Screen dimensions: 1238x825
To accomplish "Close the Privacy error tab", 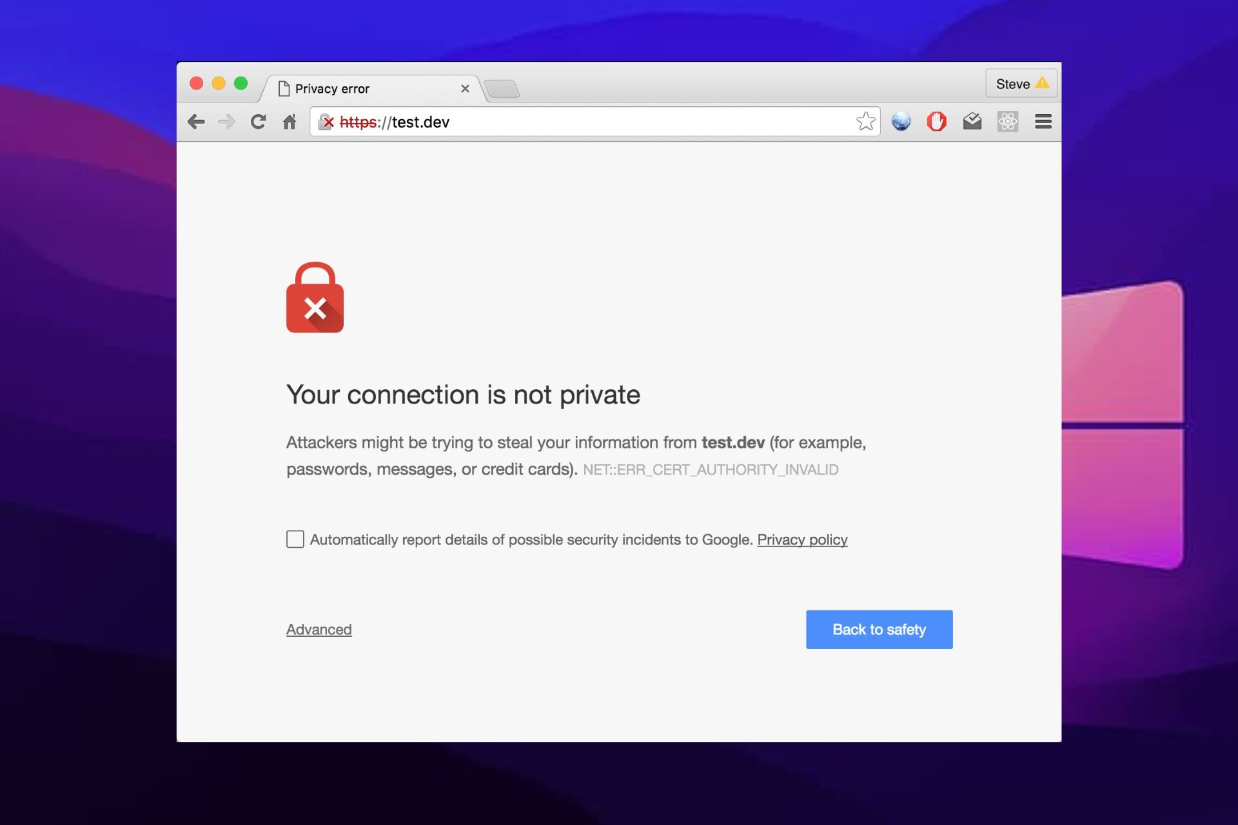I will coord(465,89).
